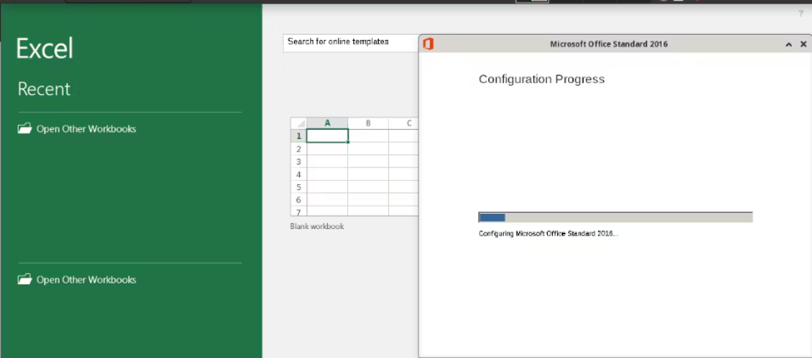Click the Office logo icon in dialog title bar

pyautogui.click(x=428, y=44)
